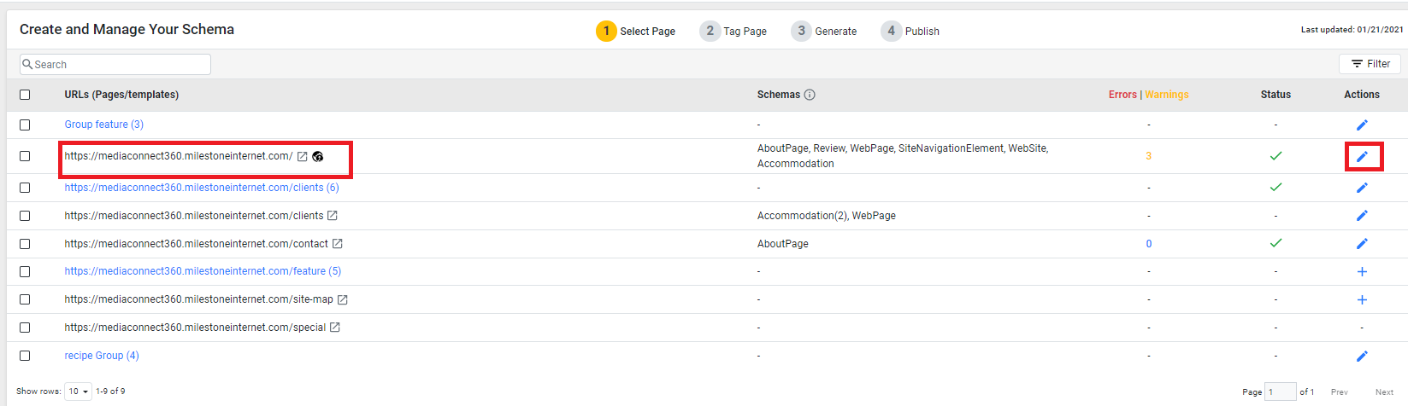Add schema to the /site-map page

coord(1362,299)
